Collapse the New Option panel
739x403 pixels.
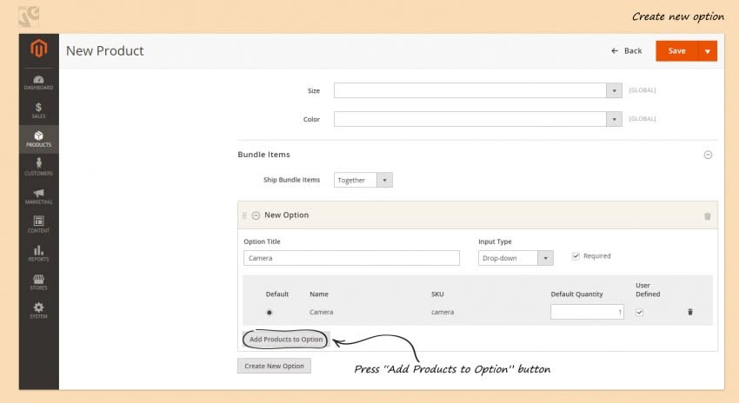point(256,215)
